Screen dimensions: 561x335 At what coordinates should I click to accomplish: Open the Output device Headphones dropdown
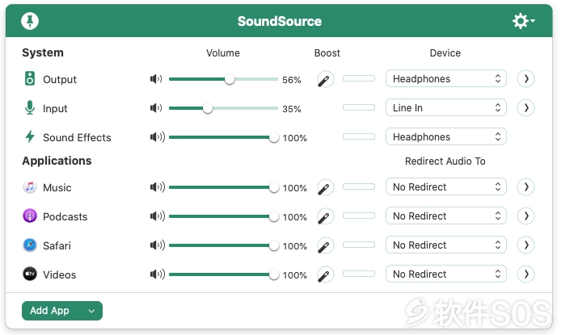point(445,78)
